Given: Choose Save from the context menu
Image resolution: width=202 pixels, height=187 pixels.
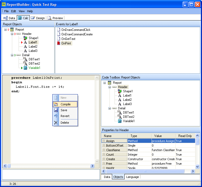Looking at the screenshot, I should (x=65, y=110).
